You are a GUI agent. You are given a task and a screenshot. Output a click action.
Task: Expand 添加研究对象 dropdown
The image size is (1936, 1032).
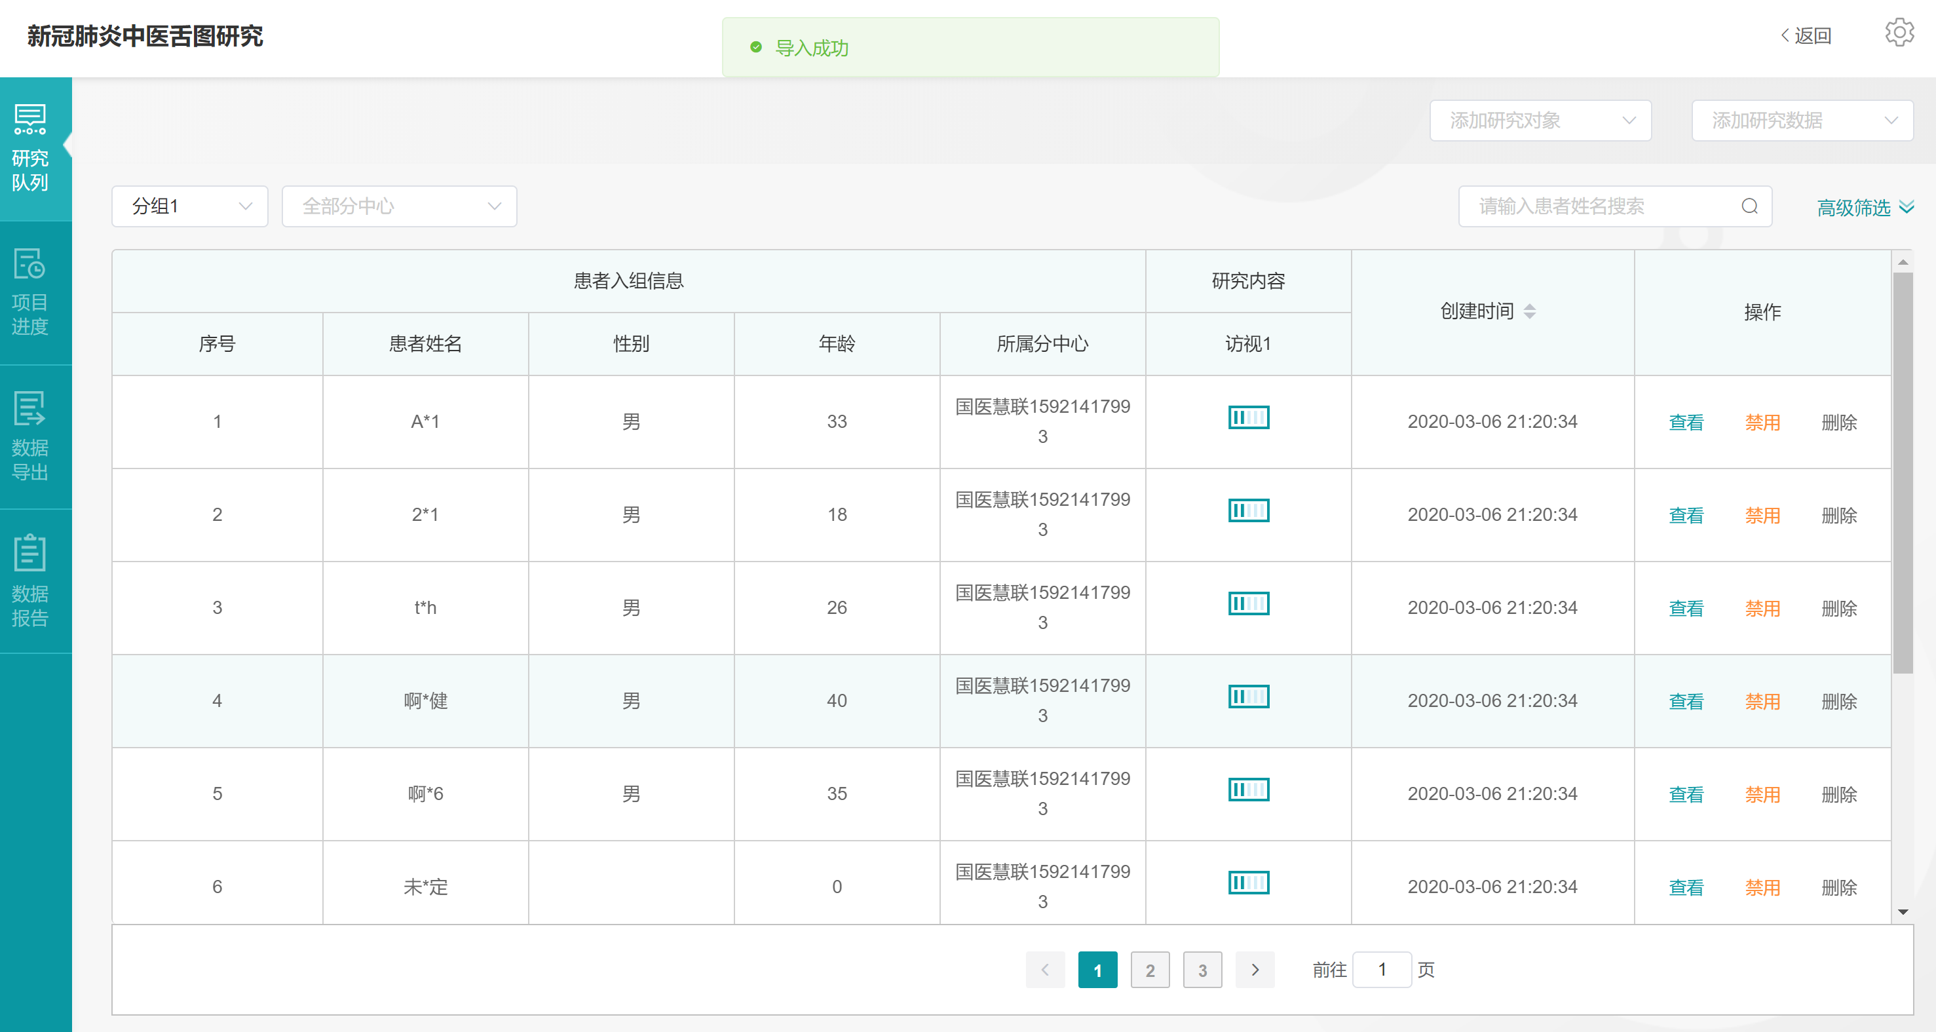click(1539, 121)
